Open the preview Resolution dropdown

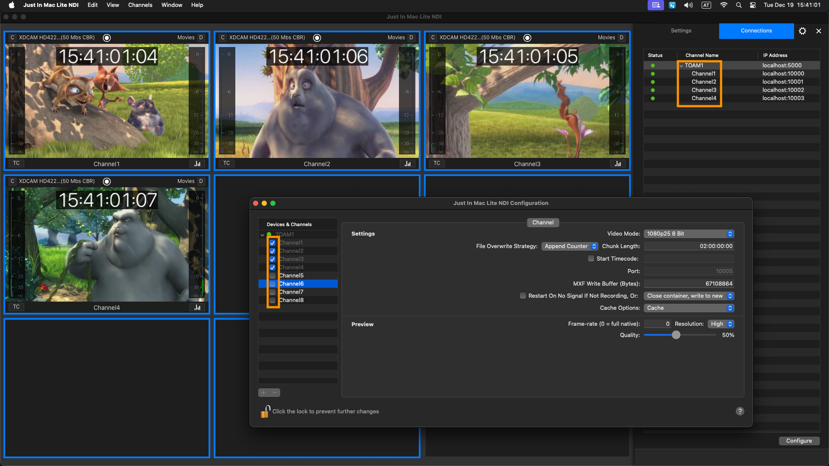pos(721,324)
